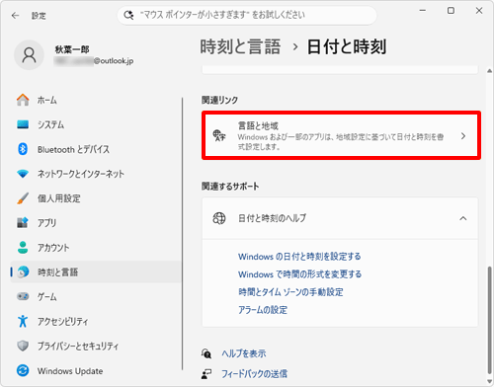Screen dimensions: 494x387
Task: Open Bluetooth とデバイス category
Action: pyautogui.click(x=73, y=149)
